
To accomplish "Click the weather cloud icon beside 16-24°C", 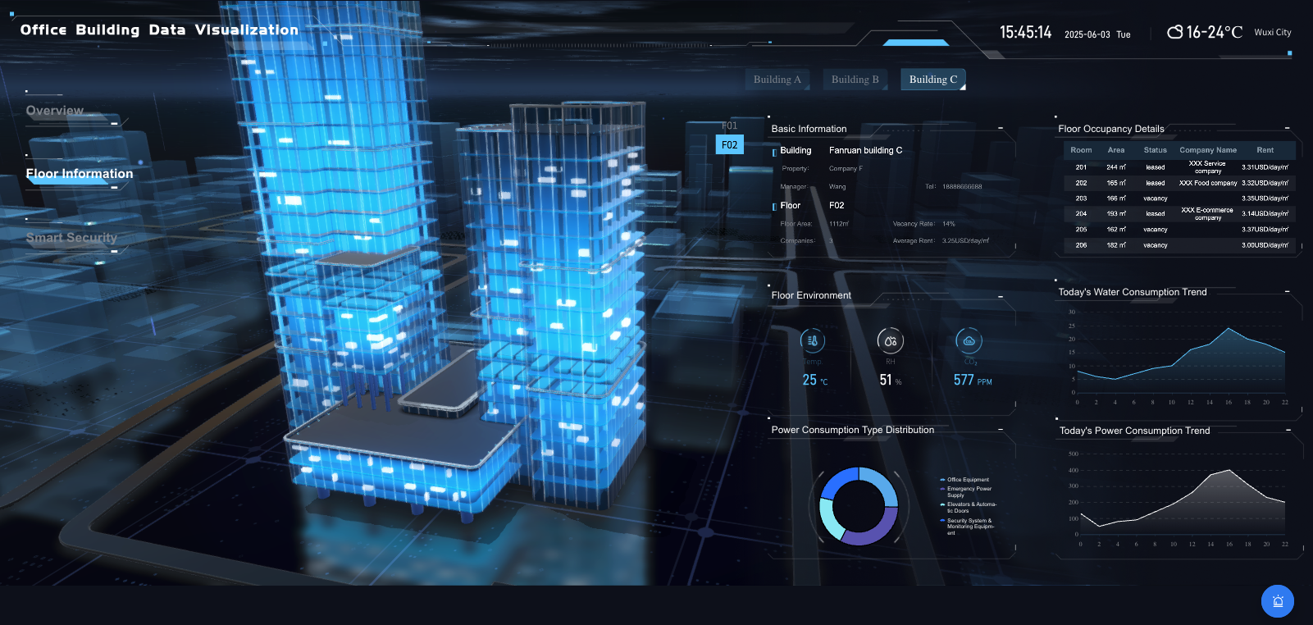I will click(1175, 32).
